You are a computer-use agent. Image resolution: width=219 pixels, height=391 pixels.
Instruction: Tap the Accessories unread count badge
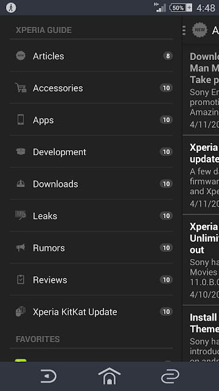point(166,88)
